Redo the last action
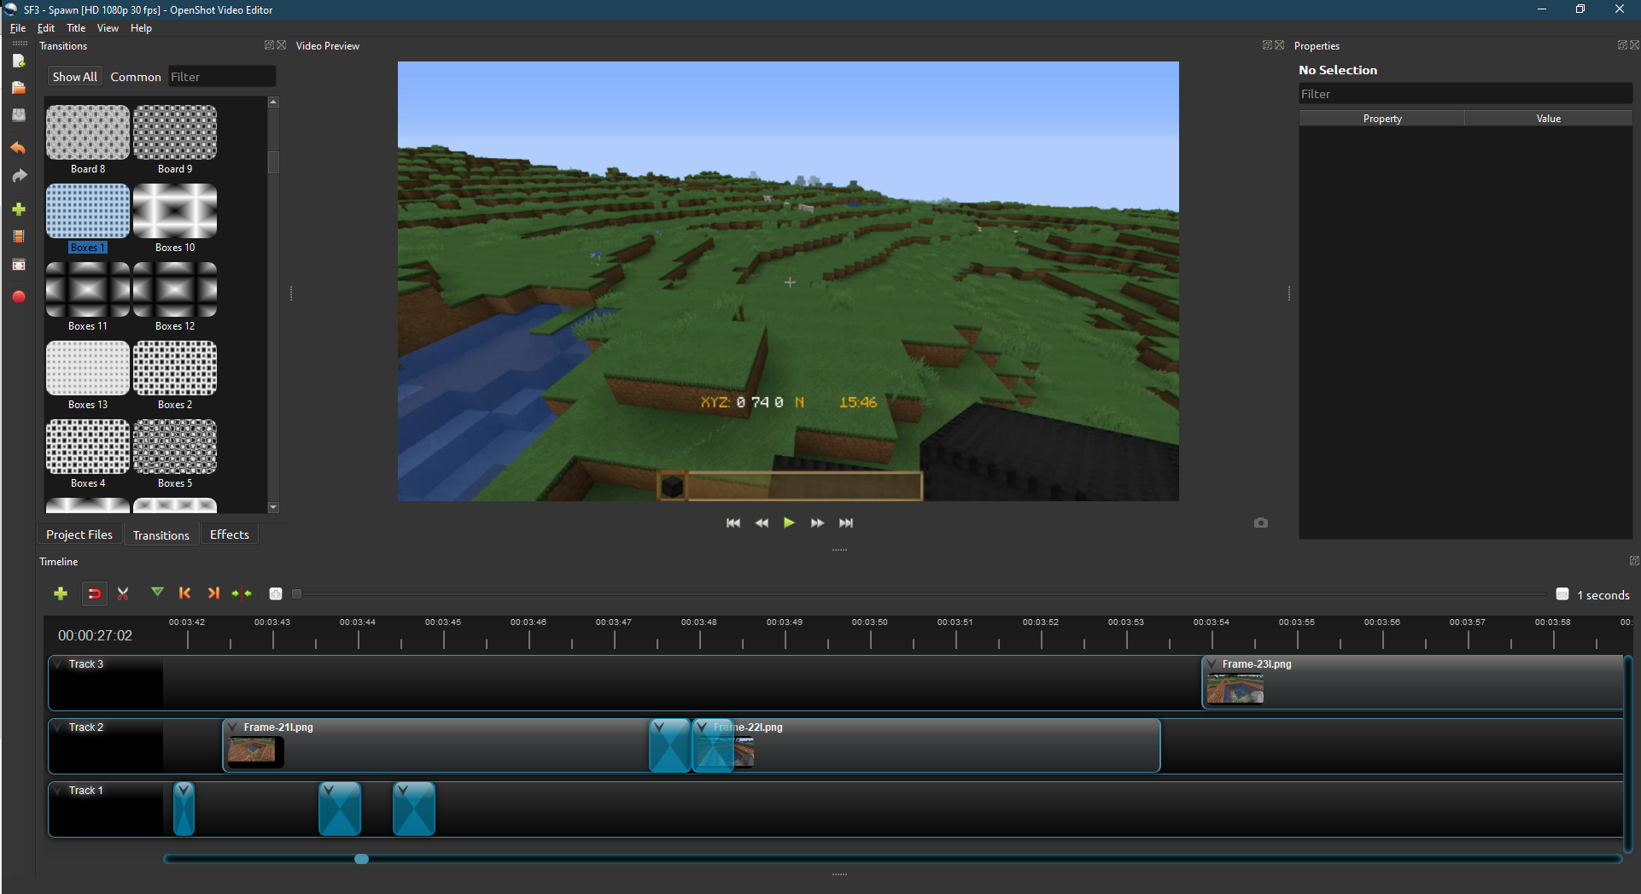Viewport: 1641px width, 894px height. [x=19, y=175]
